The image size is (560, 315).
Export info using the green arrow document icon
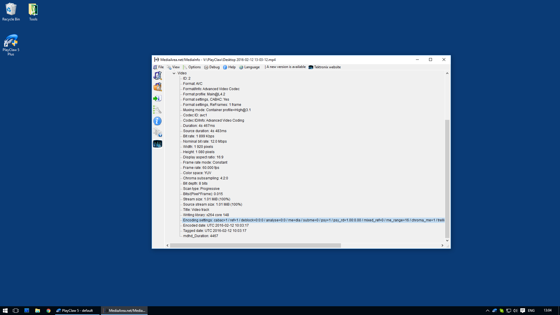click(x=157, y=98)
